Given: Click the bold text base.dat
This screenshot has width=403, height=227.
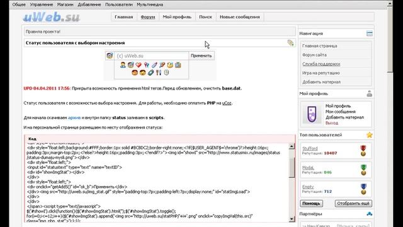Looking at the screenshot, I should click(231, 88).
